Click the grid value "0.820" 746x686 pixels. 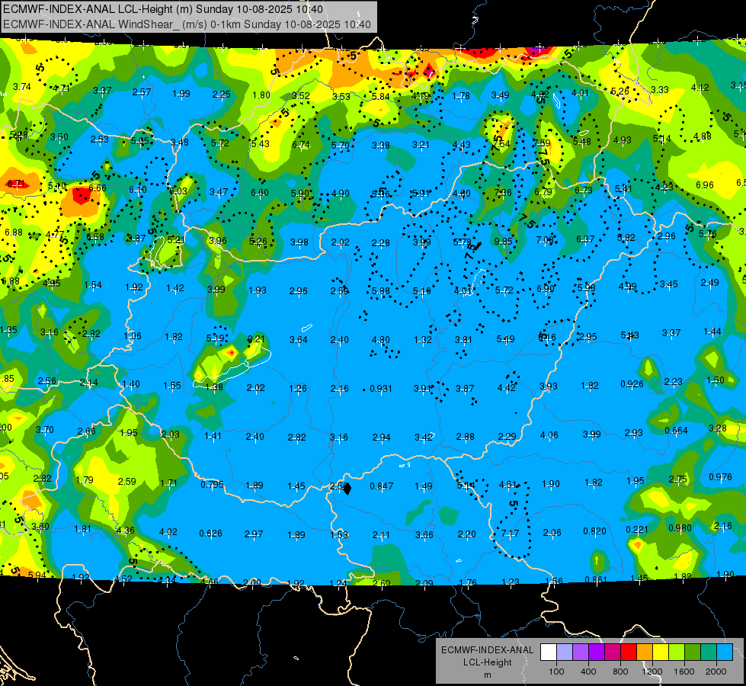pyautogui.click(x=594, y=531)
